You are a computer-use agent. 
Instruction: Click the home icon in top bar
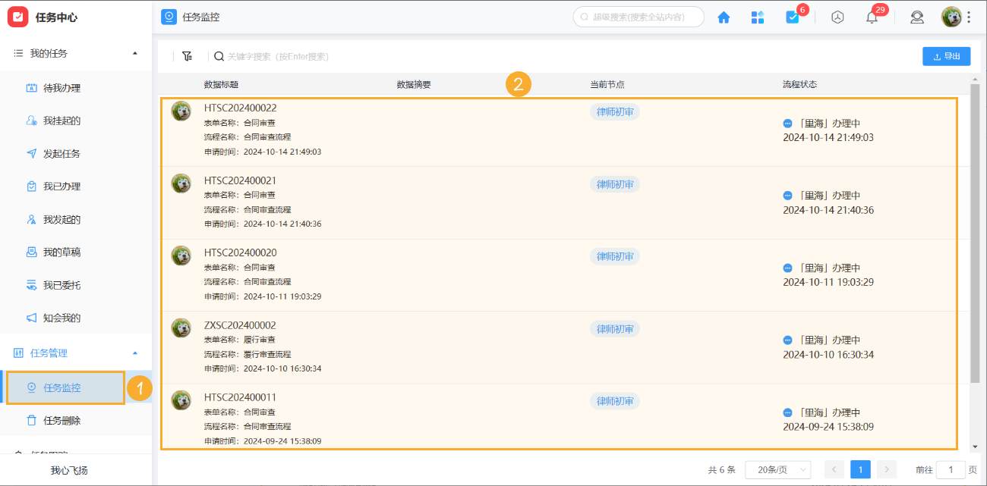tap(724, 17)
